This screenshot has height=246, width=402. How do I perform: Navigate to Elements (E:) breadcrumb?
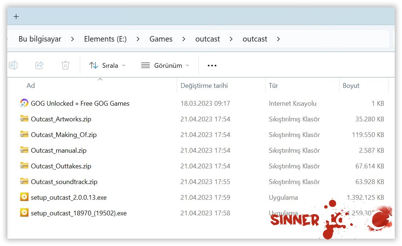(106, 39)
